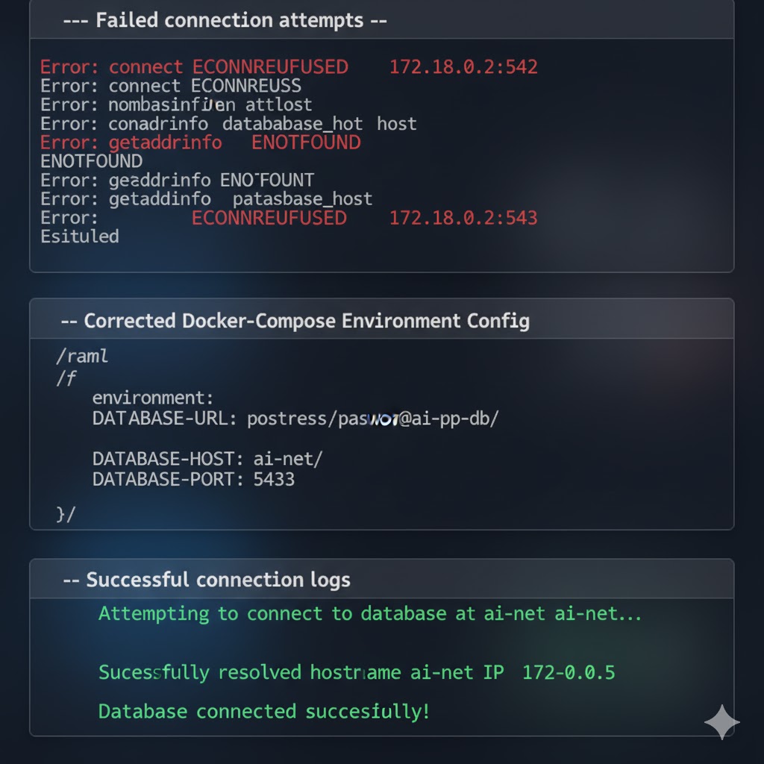Click the DATABASE-PORT 5433 value
This screenshot has width=764, height=764.
tap(274, 479)
